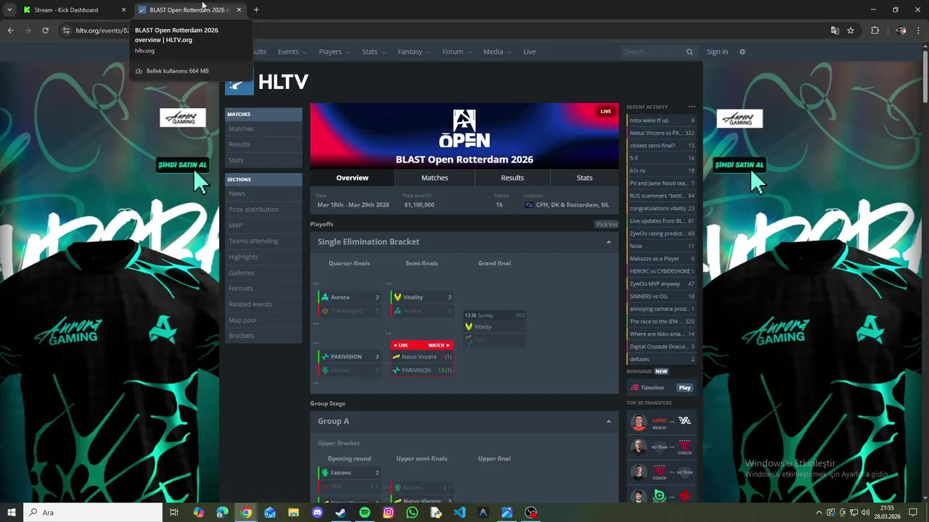Open the translate page icon in address bar

tap(835, 30)
